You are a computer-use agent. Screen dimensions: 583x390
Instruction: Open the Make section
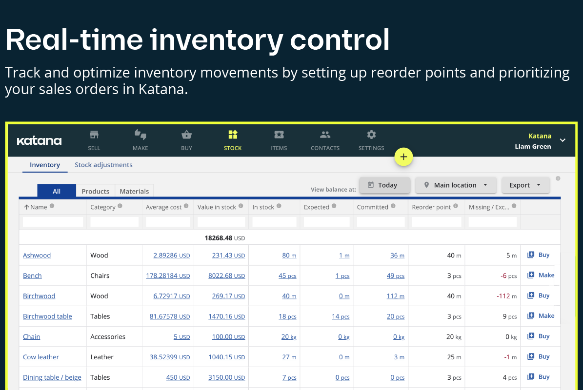[140, 140]
